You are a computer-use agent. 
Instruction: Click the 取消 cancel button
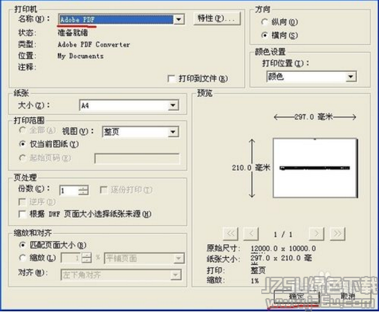click(x=348, y=297)
